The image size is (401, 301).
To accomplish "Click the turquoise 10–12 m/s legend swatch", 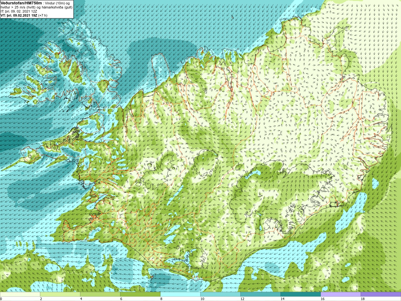I will pos(221,294).
